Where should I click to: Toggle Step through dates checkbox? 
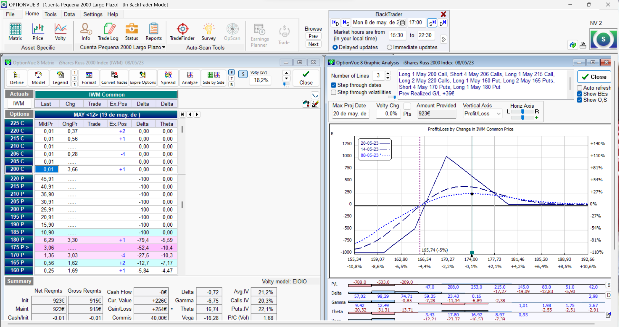pyautogui.click(x=334, y=85)
